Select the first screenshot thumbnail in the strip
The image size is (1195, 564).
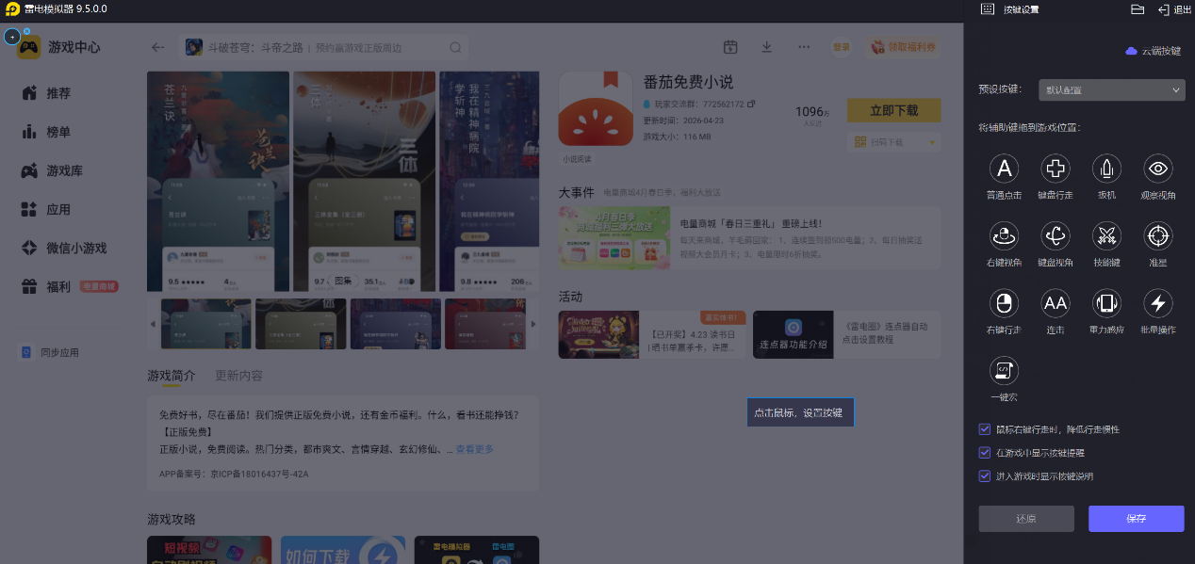click(206, 324)
